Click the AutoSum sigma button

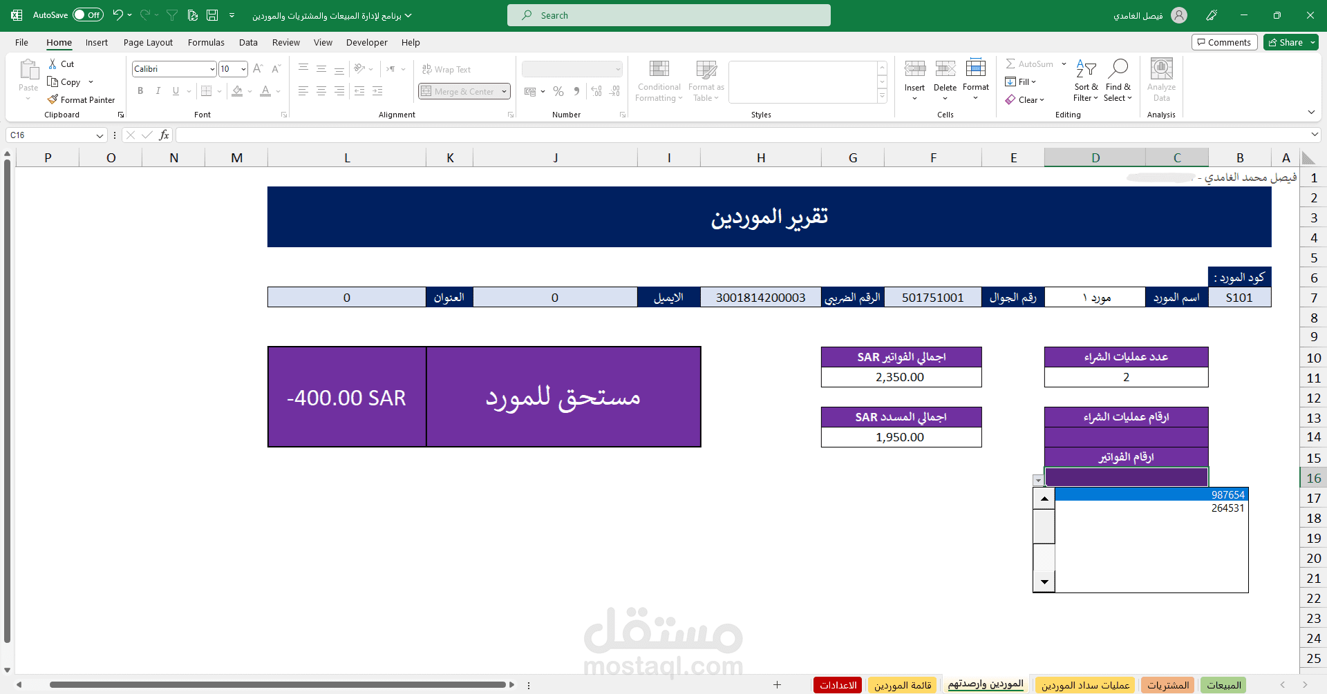coord(1029,64)
